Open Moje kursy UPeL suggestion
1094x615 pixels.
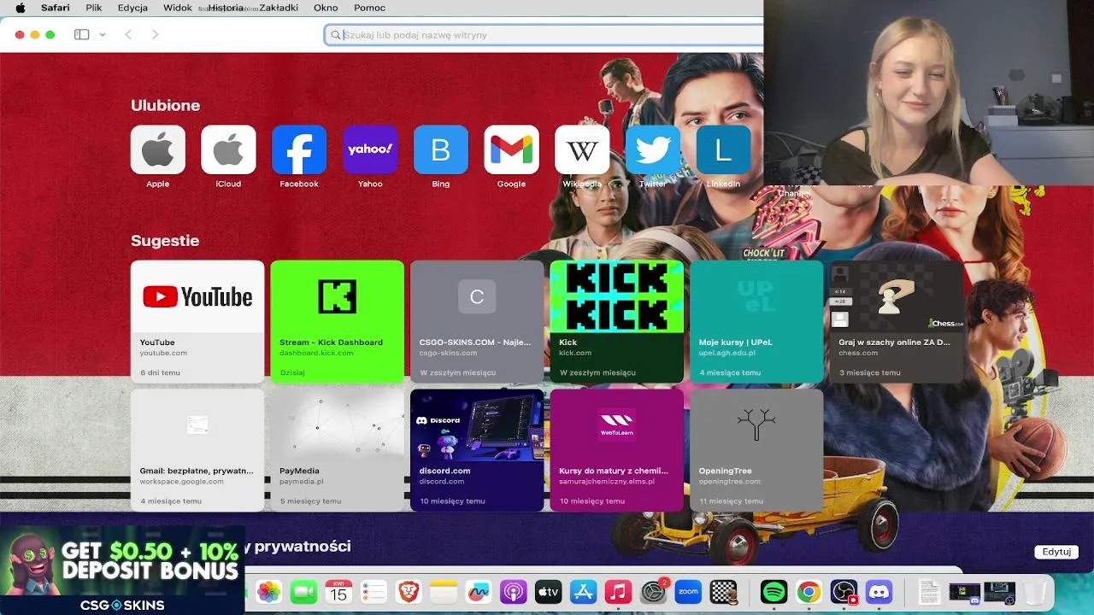click(756, 322)
